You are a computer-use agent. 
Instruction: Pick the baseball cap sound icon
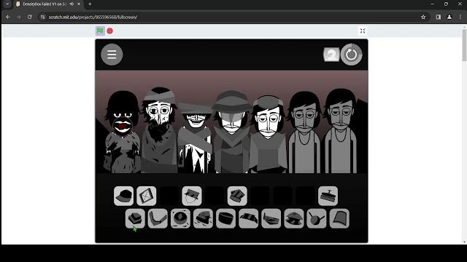coord(123,196)
